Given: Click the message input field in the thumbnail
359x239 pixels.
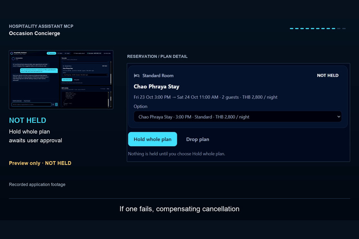Looking at the screenshot, I should pyautogui.click(x=32, y=105).
